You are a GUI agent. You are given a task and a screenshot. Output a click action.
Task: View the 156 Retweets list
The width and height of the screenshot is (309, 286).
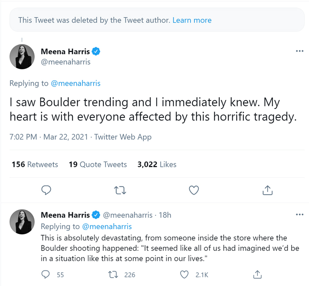click(35, 164)
